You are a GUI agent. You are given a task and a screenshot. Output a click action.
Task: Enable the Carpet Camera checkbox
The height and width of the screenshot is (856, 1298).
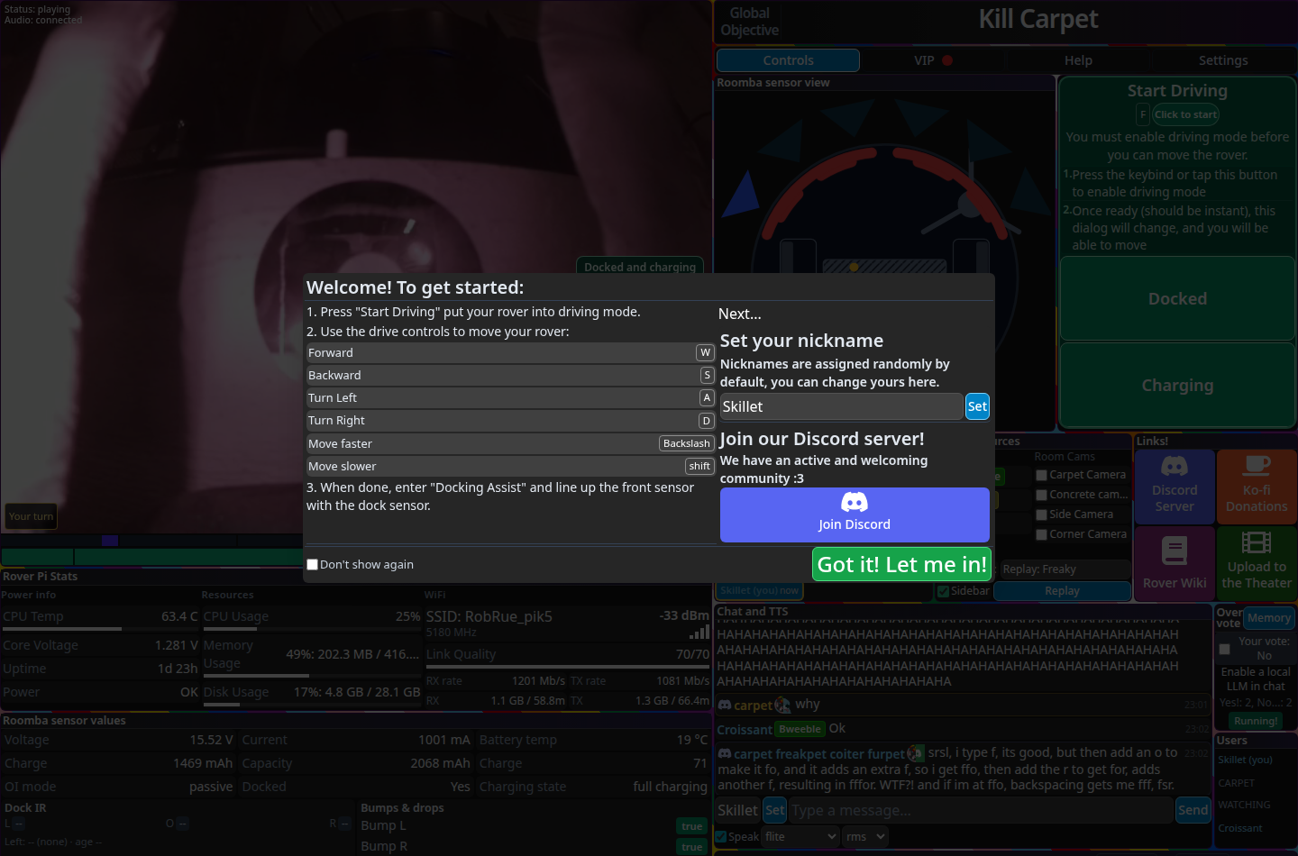point(1041,475)
